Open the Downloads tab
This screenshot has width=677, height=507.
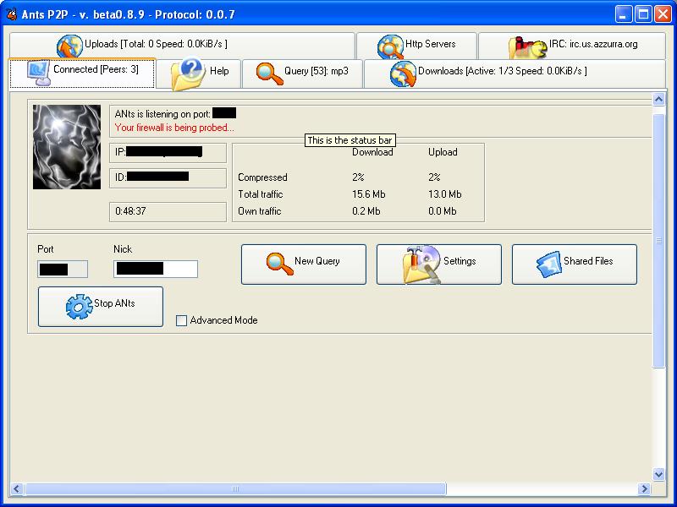tap(515, 74)
